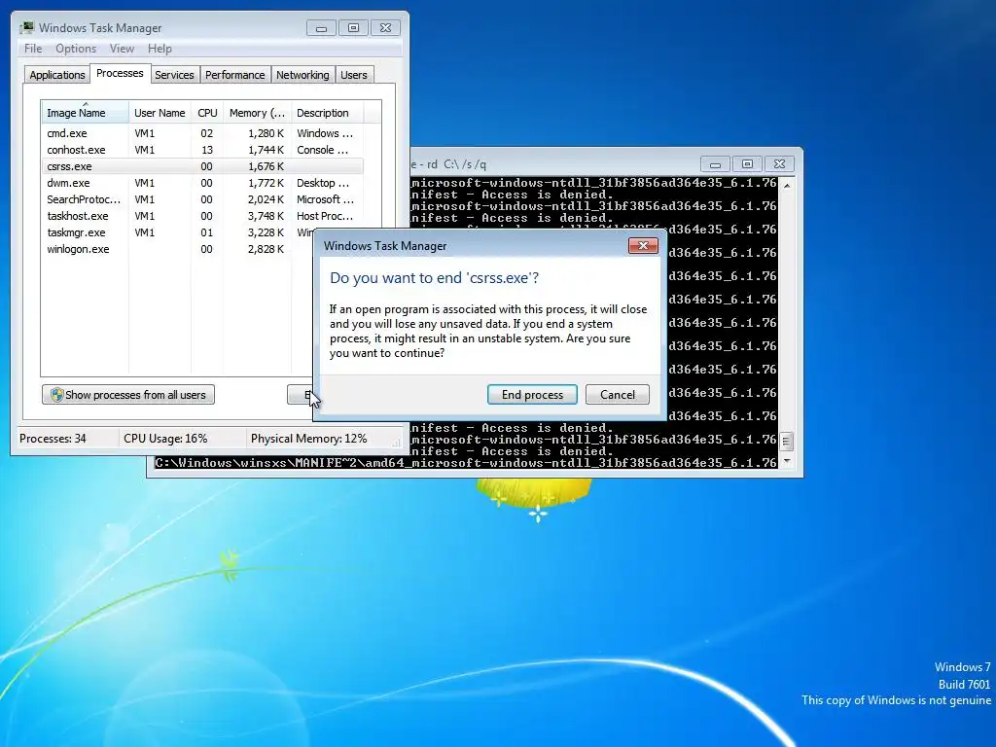Image resolution: width=996 pixels, height=747 pixels.
Task: Select the cmd.exe process row
Action: tap(202, 133)
